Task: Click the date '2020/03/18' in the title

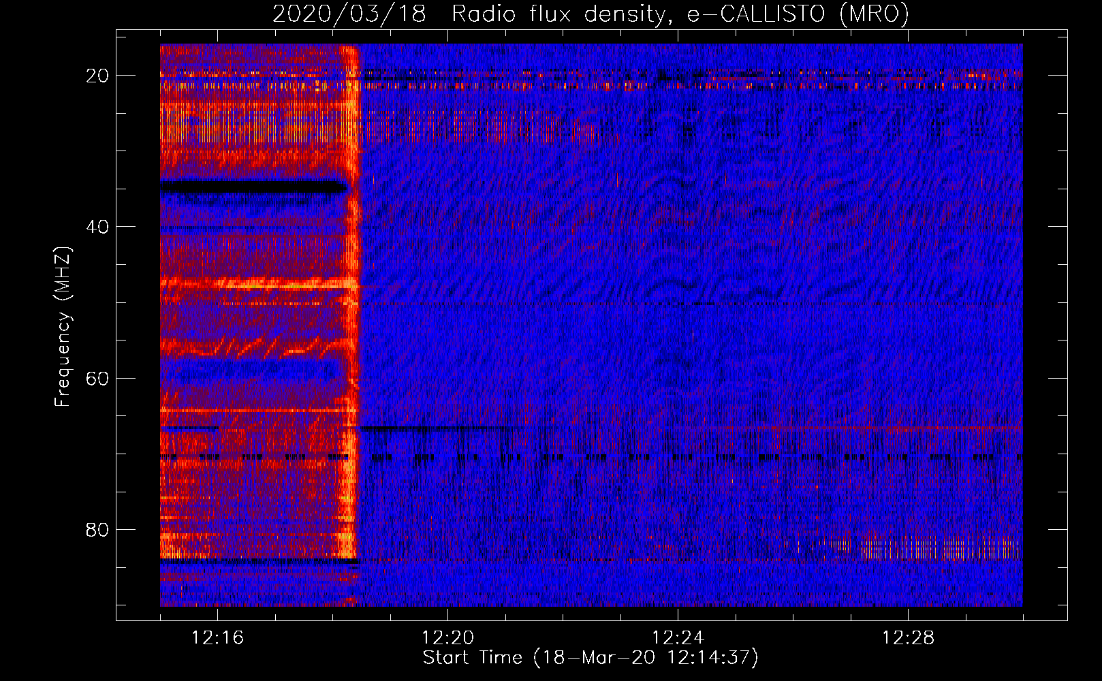Action: coord(349,14)
